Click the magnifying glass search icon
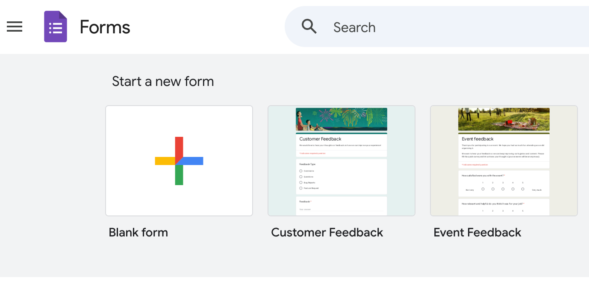Viewport: 589px width, 295px height. pyautogui.click(x=309, y=26)
